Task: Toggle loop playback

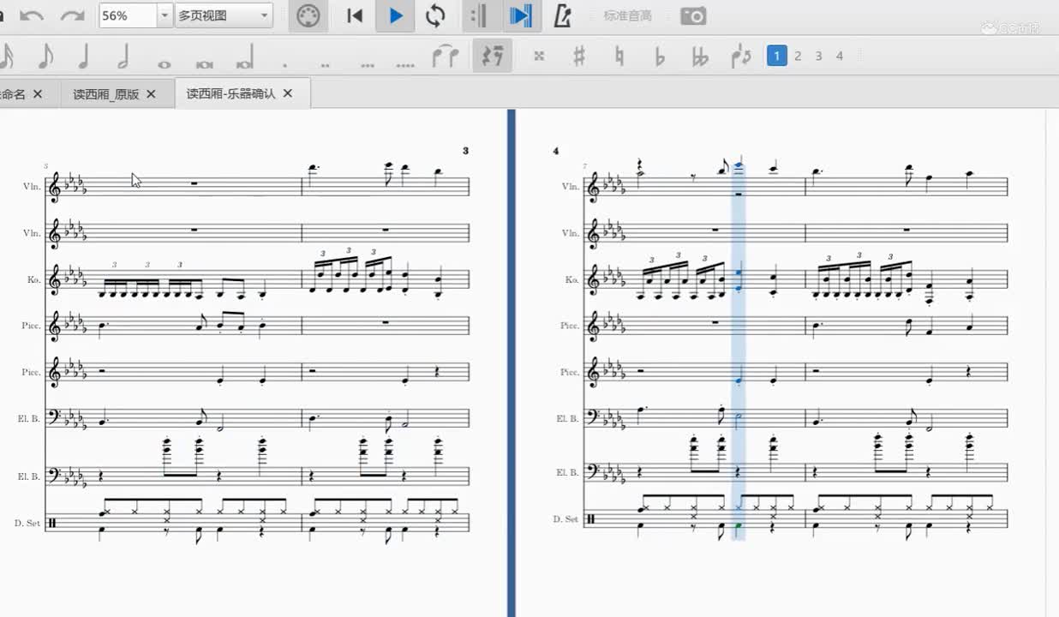Action: (435, 16)
